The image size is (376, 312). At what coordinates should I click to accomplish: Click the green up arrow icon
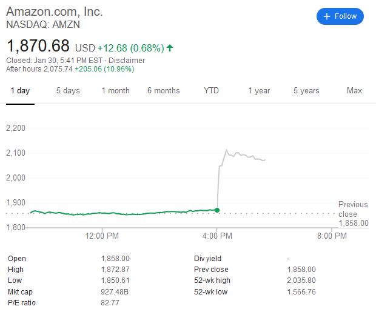click(x=170, y=47)
